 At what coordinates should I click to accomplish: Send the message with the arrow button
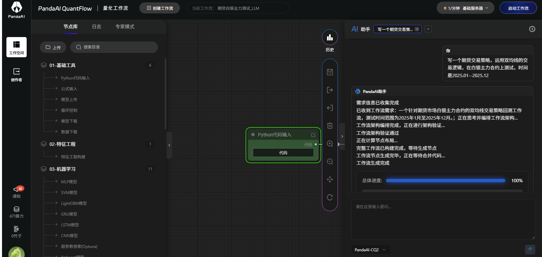(x=530, y=250)
